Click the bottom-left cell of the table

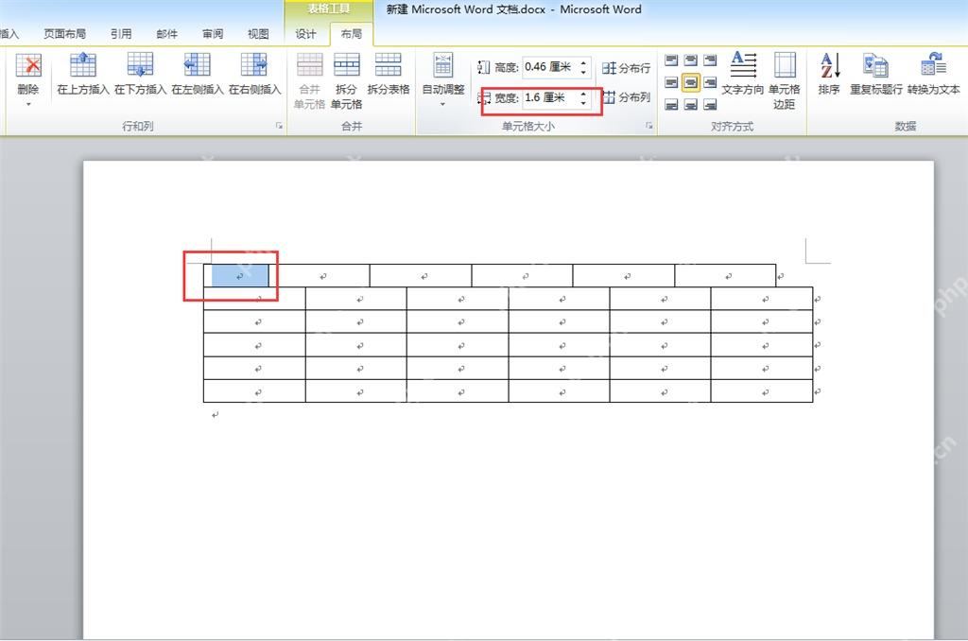coord(254,391)
